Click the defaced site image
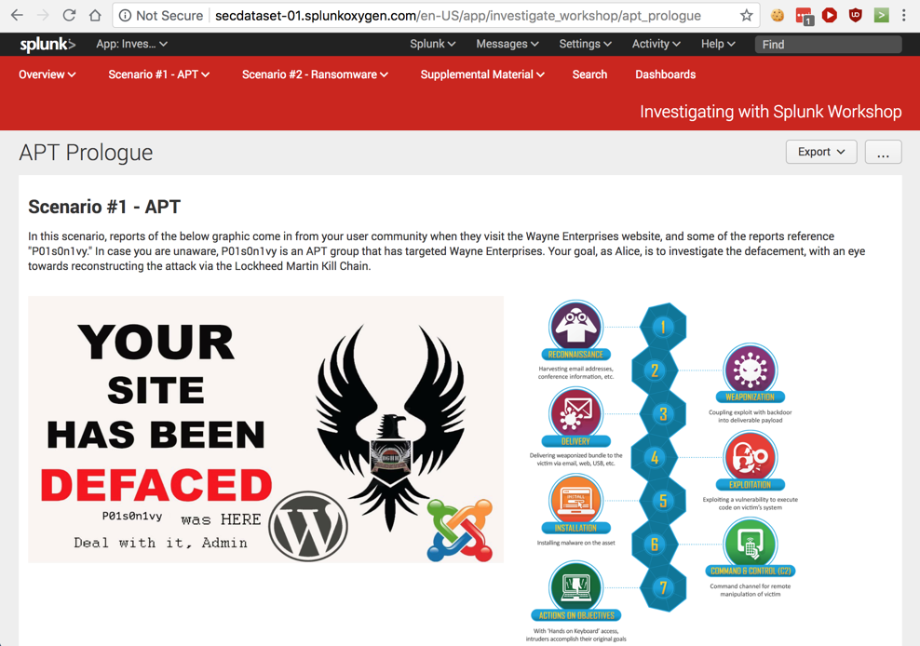 pos(265,429)
